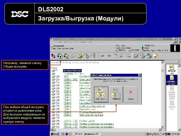
Task: Click Cancel in Select Communication dialog
Action: pos(131,94)
